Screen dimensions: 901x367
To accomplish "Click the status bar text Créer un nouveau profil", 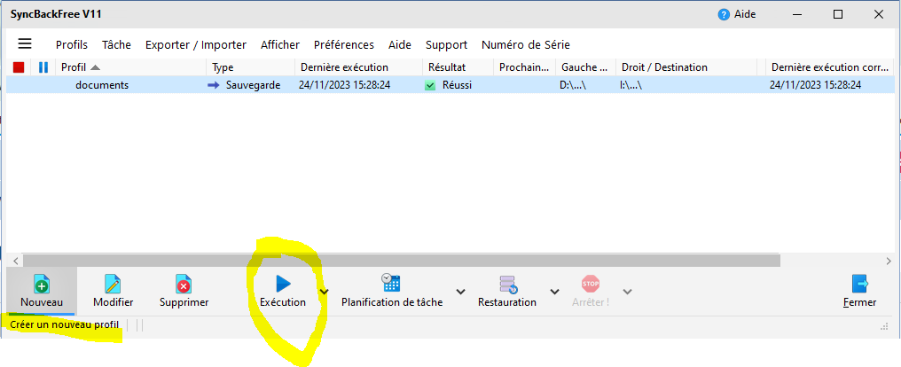I will pos(65,325).
